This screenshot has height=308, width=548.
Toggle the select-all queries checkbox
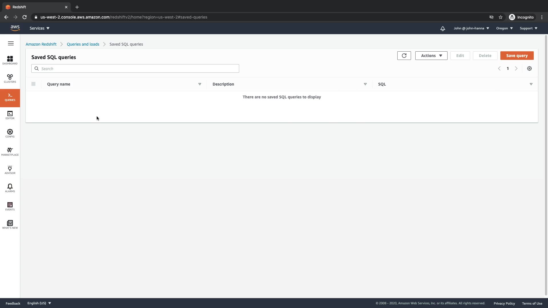(x=33, y=84)
